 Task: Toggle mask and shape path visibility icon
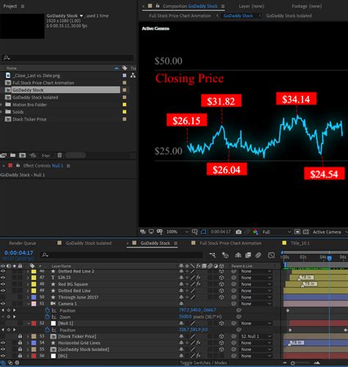pos(203,232)
